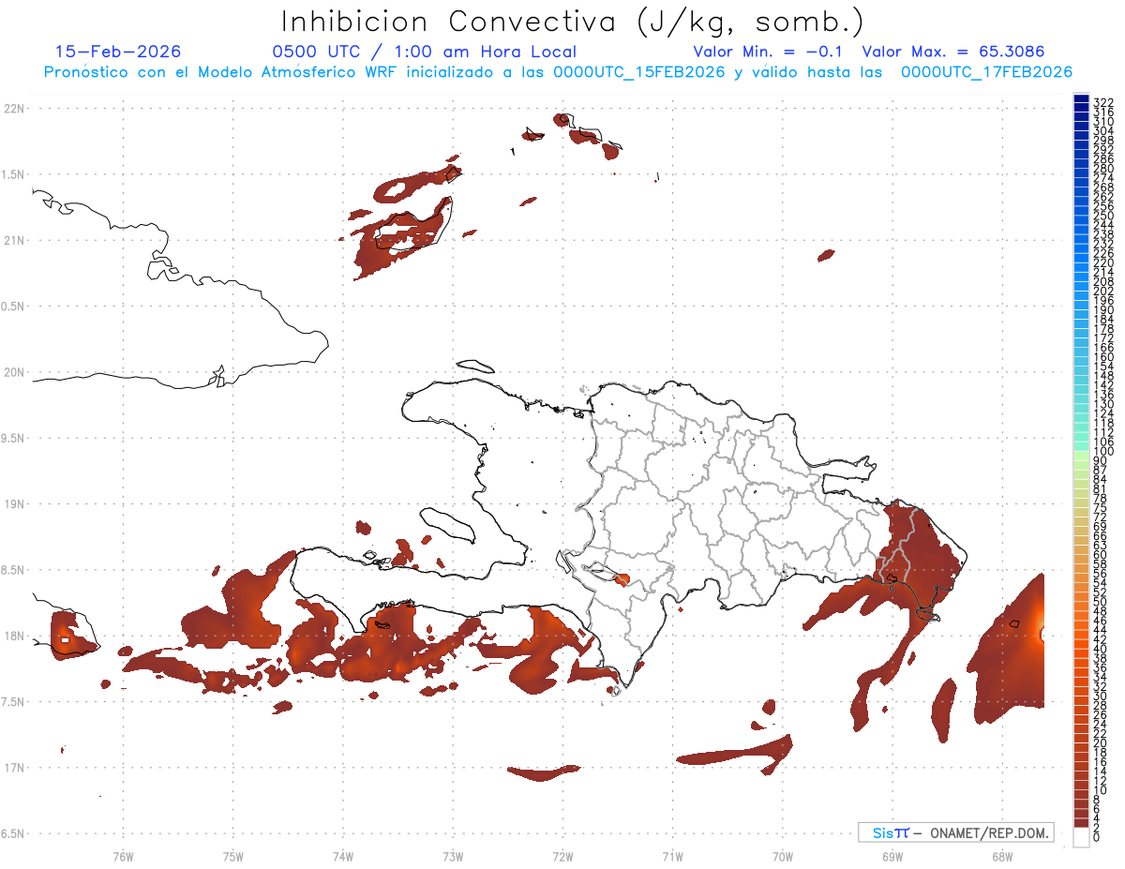Click the 22N latitude axis label
Viewport: 1125px width, 869px height.
pyautogui.click(x=13, y=109)
